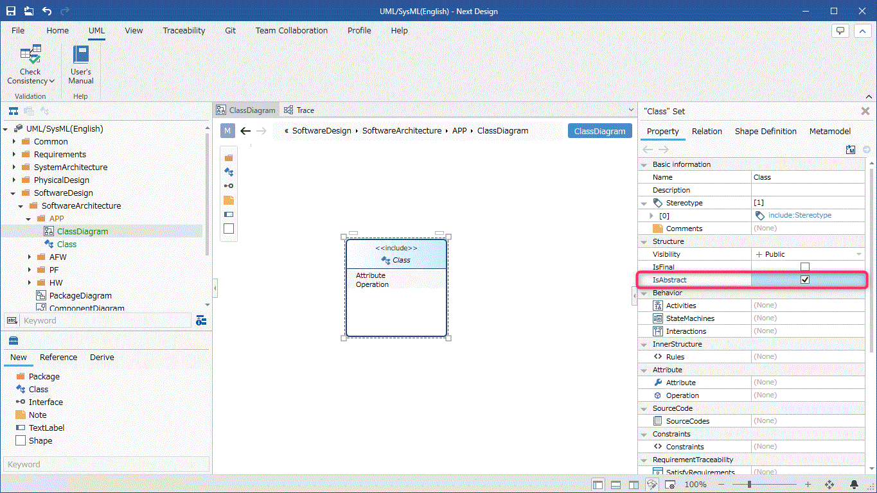Close the "Class" Set inspector panel
This screenshot has height=493, width=877.
pos(865,111)
